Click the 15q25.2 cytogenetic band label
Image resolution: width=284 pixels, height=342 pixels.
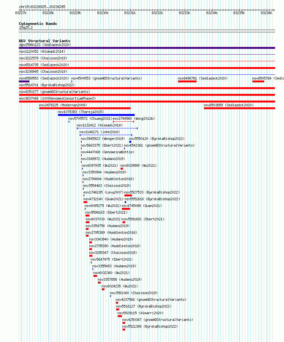26,28
